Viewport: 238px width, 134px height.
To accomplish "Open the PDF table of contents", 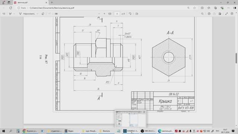I will pyautogui.click(x=4, y=14).
